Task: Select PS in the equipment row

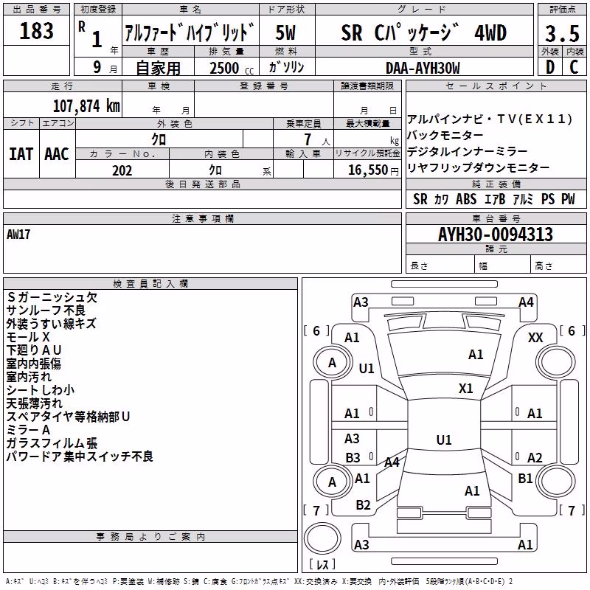Action: 548,199
